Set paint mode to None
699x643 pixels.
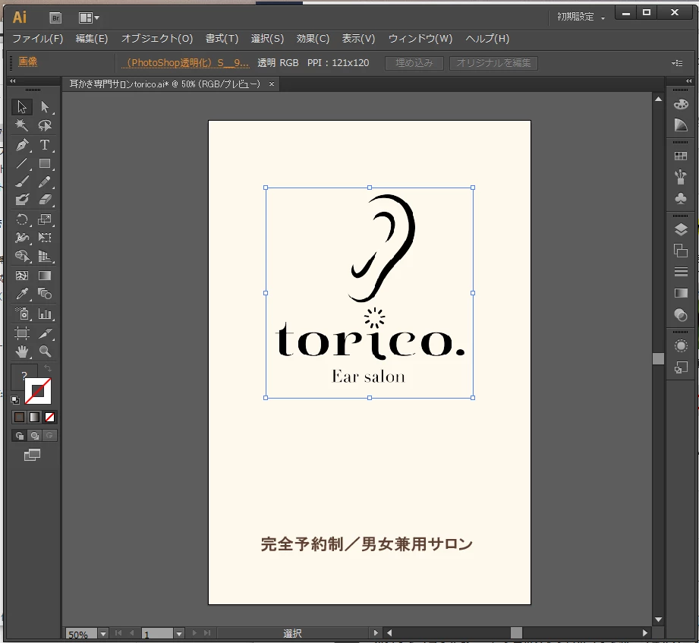[49, 417]
